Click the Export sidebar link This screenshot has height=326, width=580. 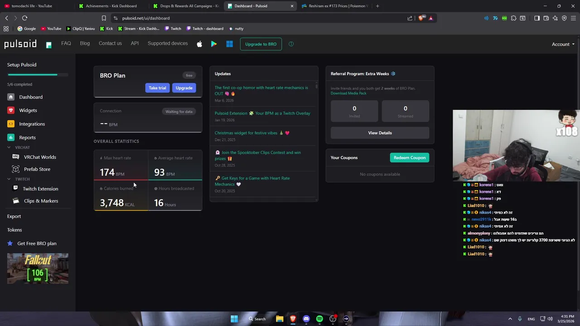coord(14,216)
